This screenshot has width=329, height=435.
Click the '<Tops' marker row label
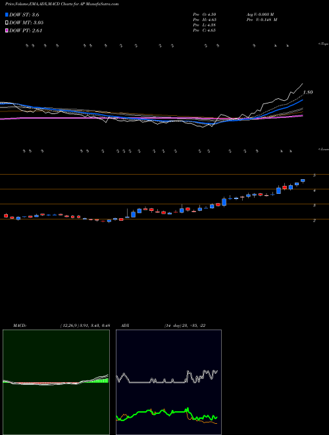point(323,44)
